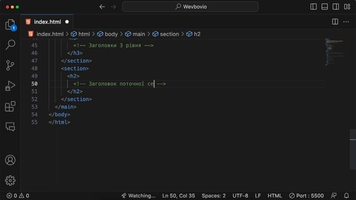Viewport: 356px width, 200px height.
Task: Click the Spaces: 2 indentation setting
Action: (x=214, y=196)
